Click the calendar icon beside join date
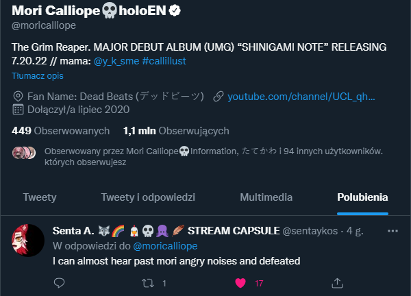The height and width of the screenshot is (296, 411). point(18,109)
